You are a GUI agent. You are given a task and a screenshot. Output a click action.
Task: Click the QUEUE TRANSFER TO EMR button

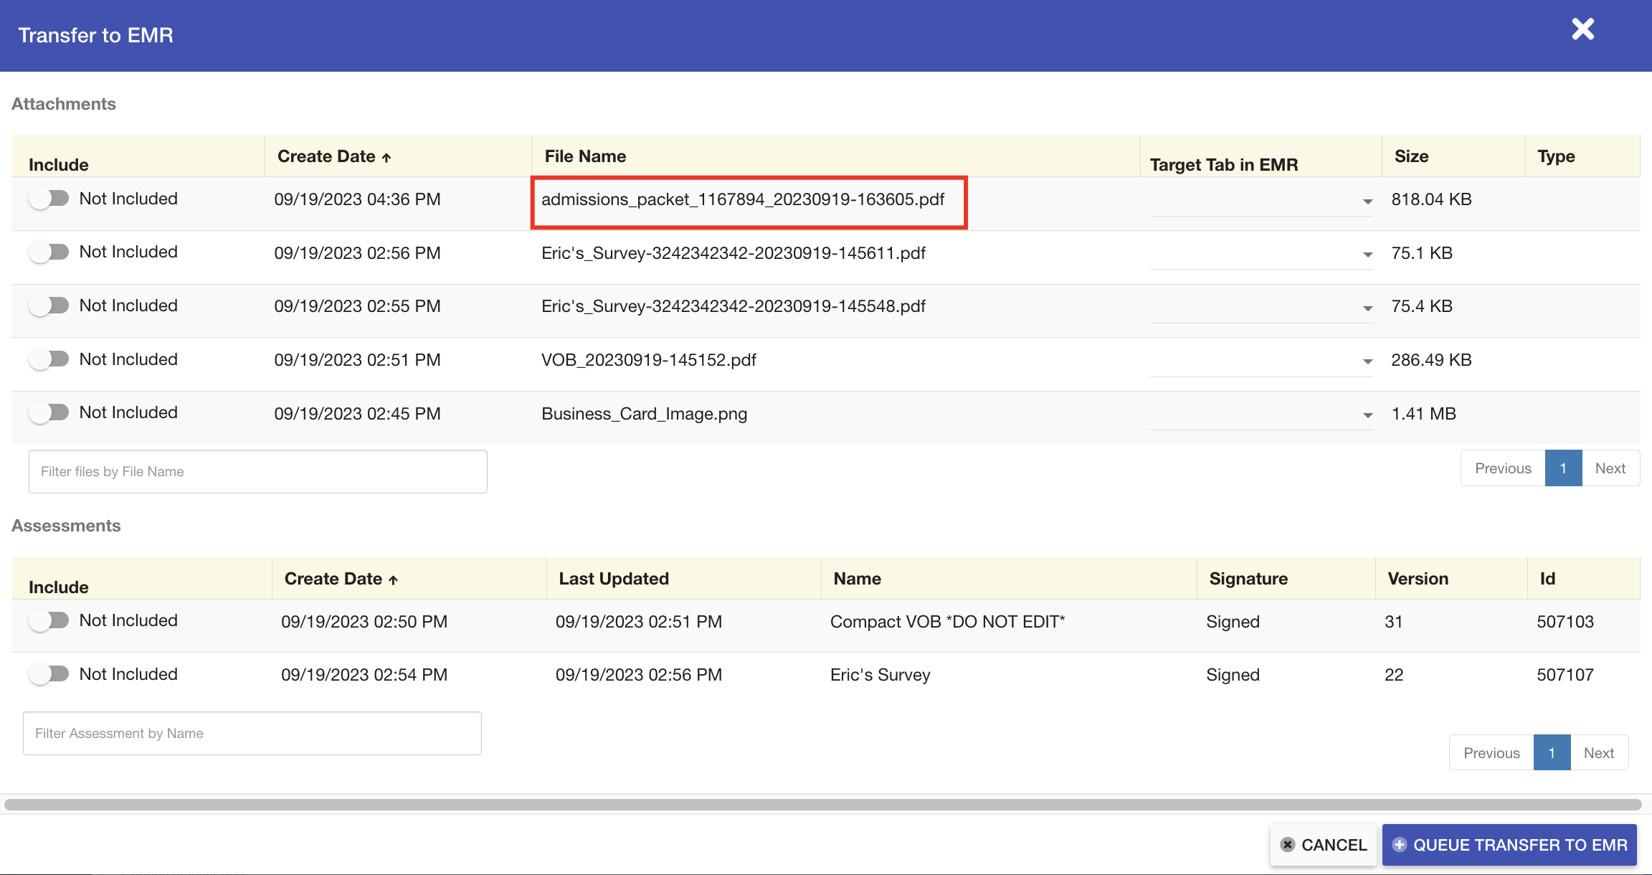1509,844
